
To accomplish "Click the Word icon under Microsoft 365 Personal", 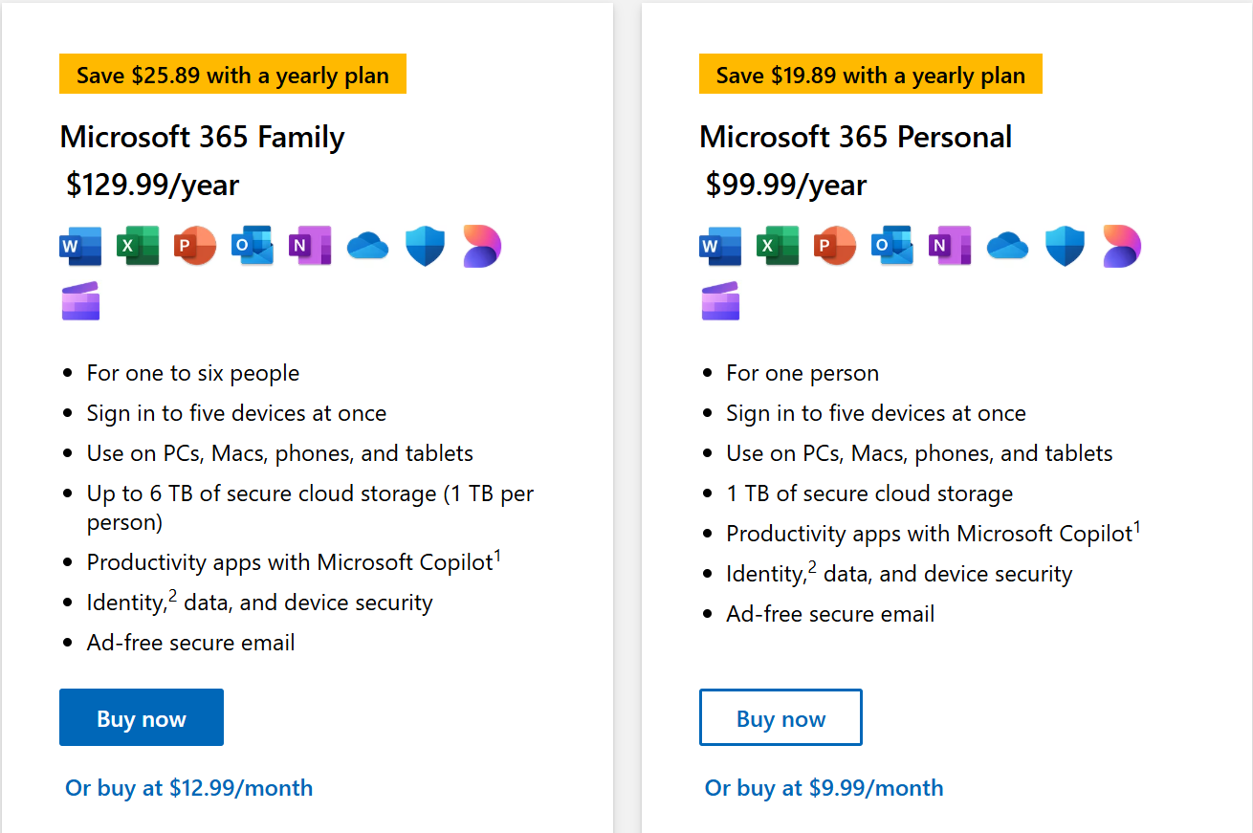I will pos(720,246).
